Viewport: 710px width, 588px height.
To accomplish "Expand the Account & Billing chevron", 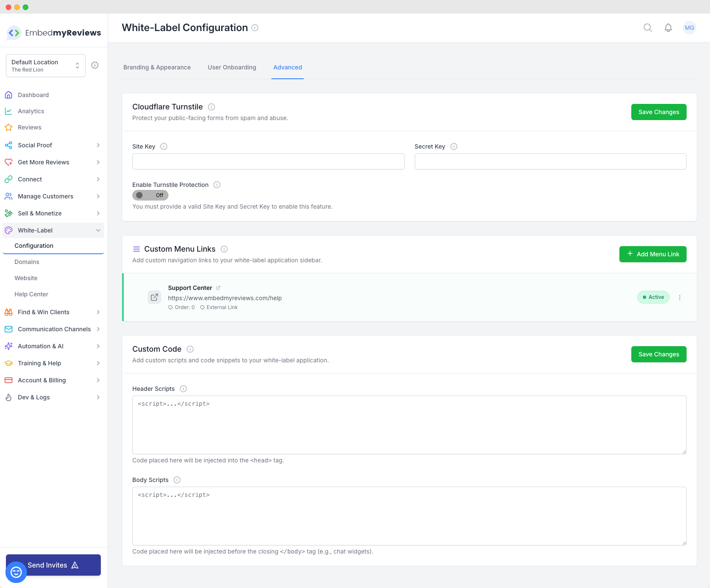I will [98, 380].
